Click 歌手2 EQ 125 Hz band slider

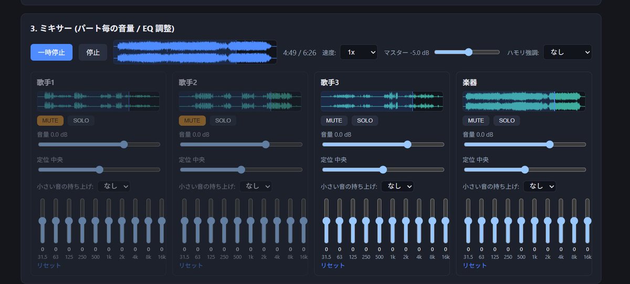[211, 221]
